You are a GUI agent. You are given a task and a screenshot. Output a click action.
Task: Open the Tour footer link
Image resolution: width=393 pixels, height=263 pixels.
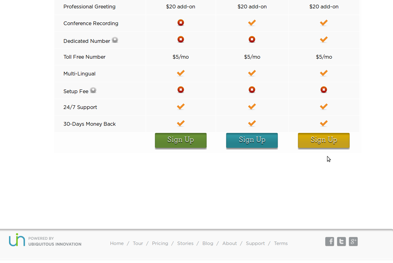point(138,243)
